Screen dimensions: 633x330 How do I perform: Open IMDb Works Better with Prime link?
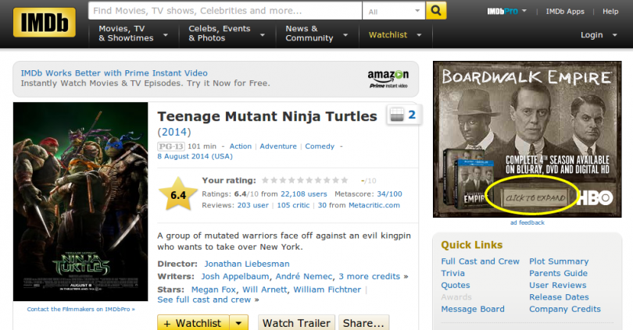point(114,73)
